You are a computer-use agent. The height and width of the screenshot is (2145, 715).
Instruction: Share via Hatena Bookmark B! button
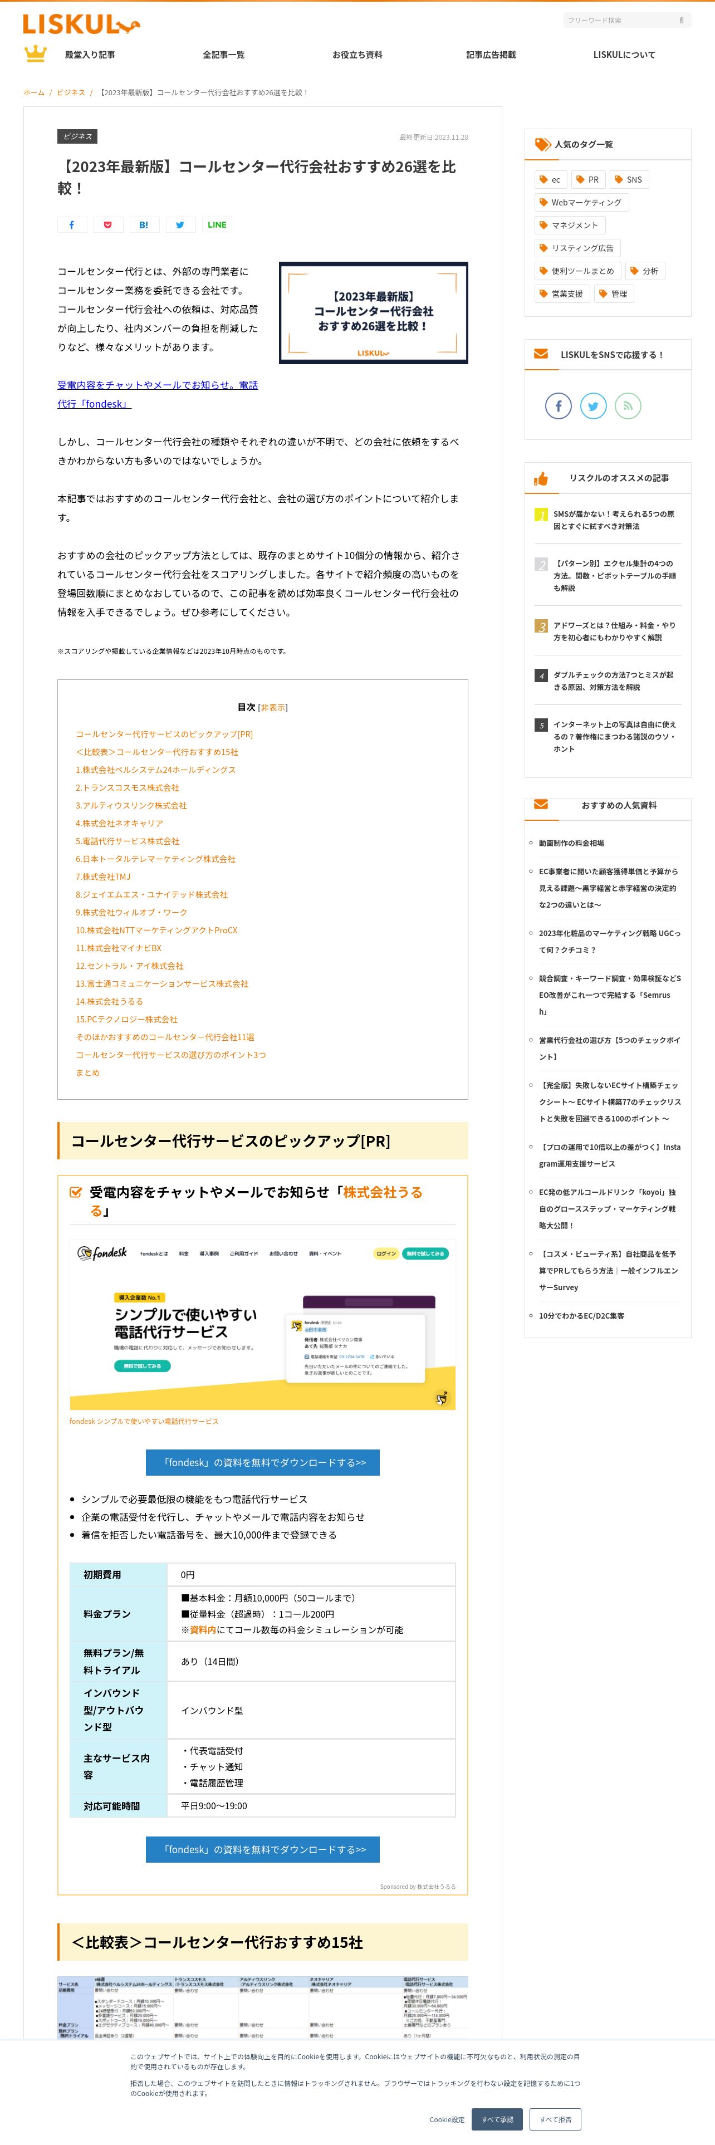tap(144, 225)
